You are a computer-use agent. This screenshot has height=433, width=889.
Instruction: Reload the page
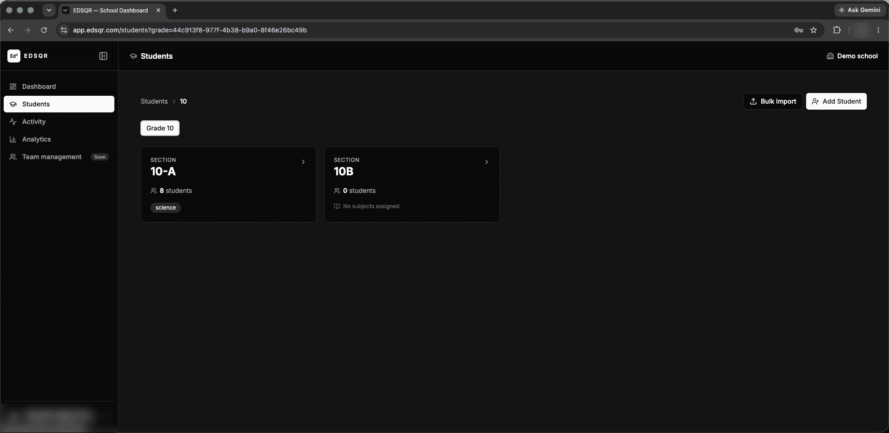tap(44, 30)
